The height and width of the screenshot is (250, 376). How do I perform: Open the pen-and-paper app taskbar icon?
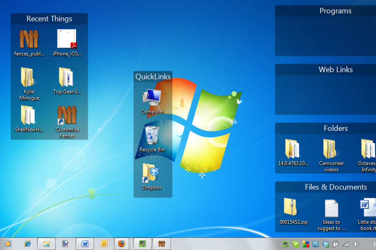point(65,244)
